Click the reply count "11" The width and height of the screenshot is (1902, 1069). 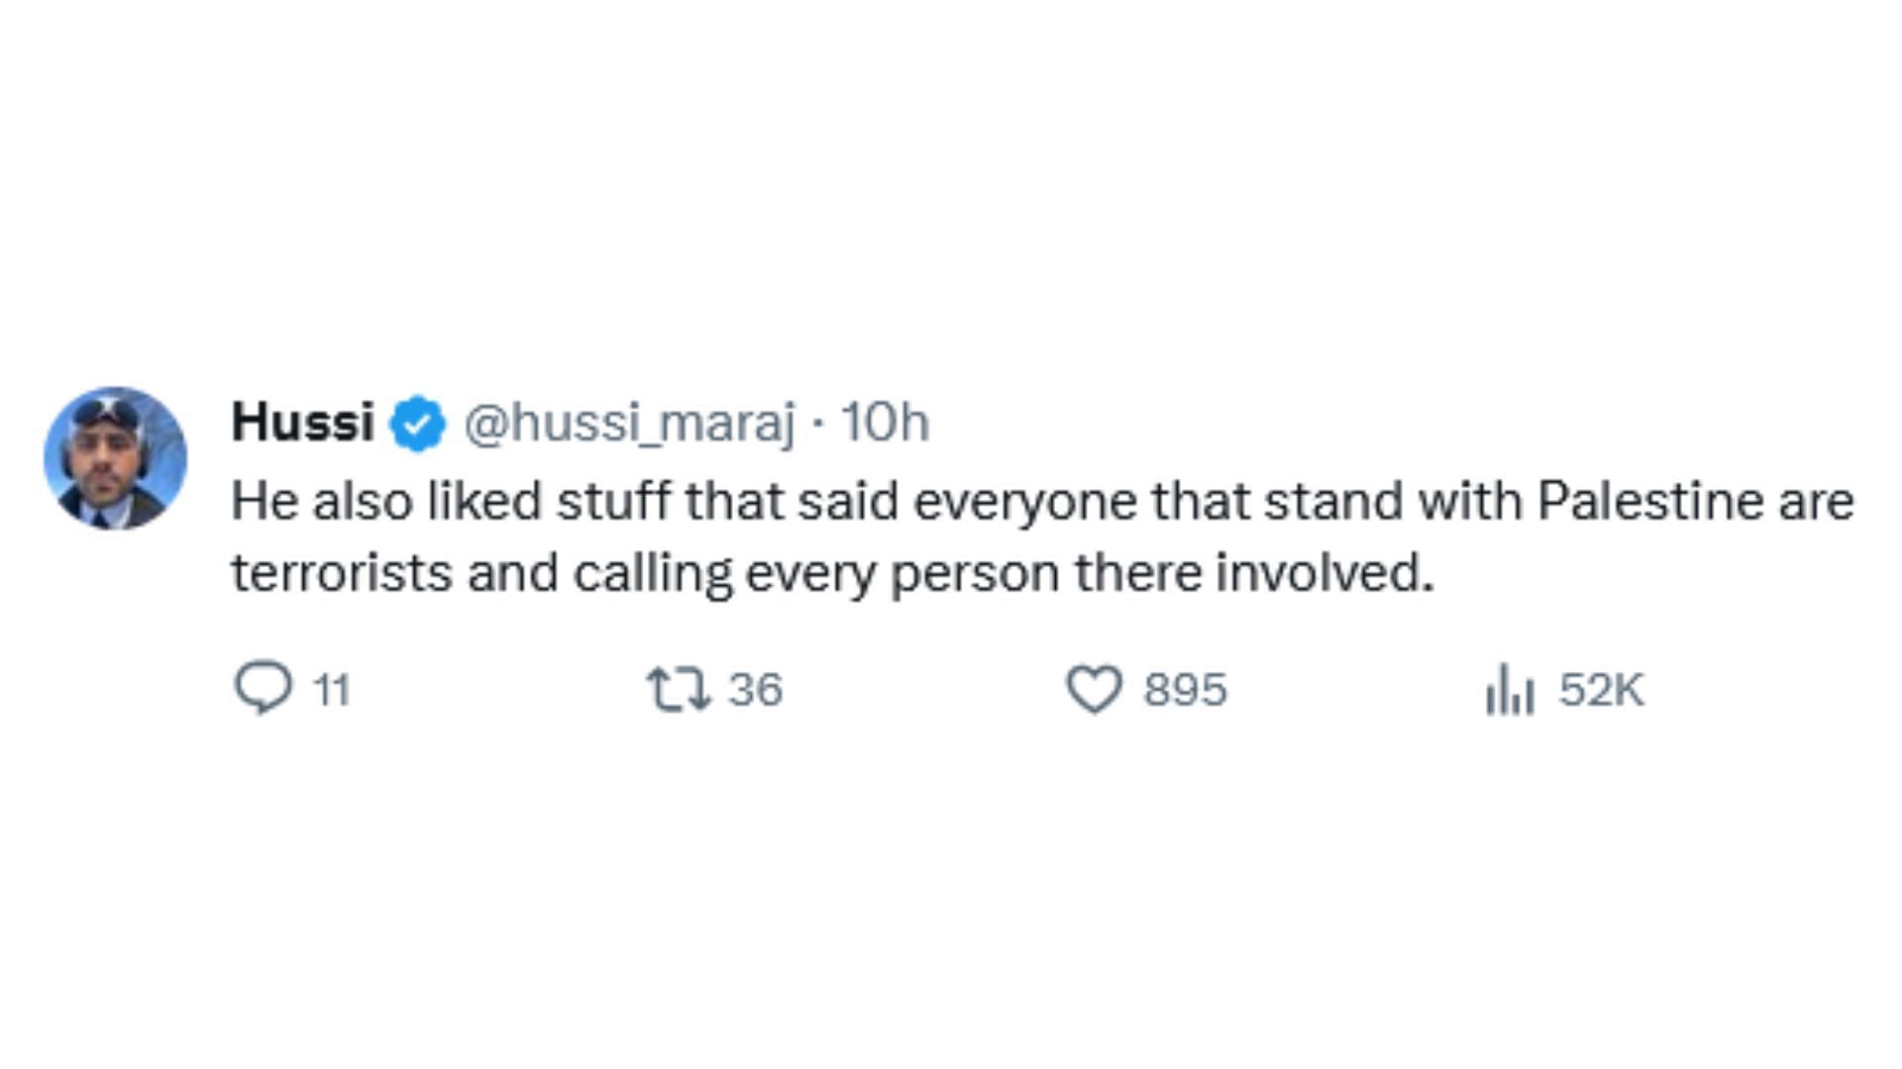tap(332, 690)
